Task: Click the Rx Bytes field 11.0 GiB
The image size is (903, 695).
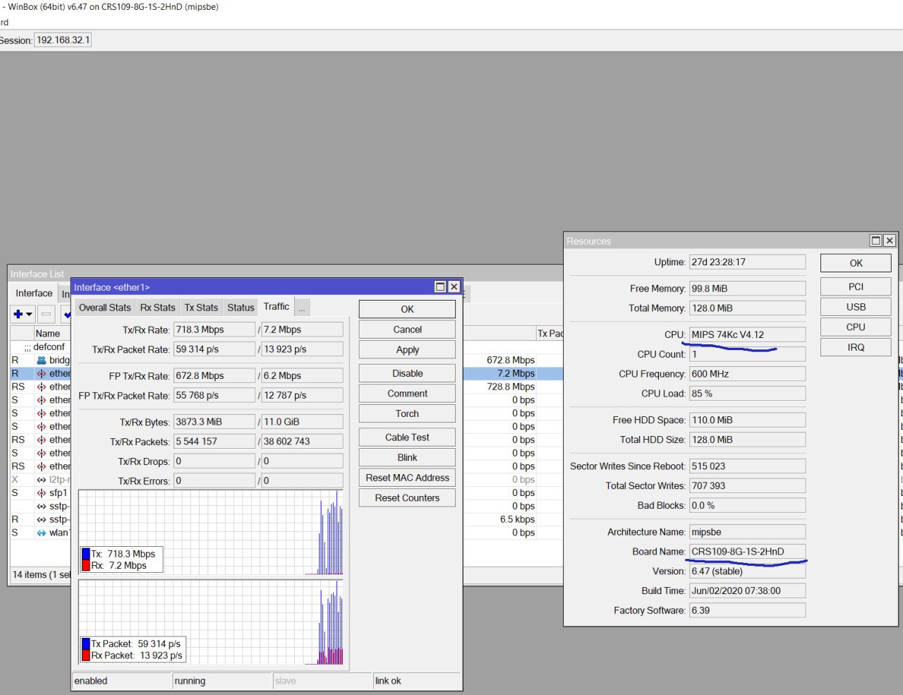Action: (x=302, y=422)
